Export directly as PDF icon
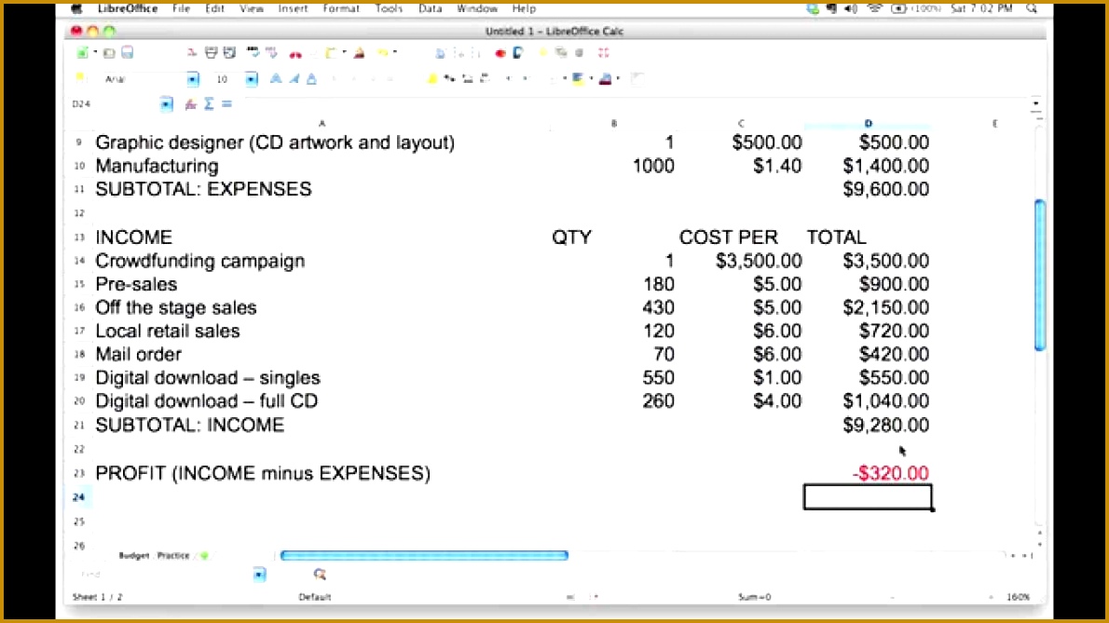Screen dimensions: 1109x623 (x=192, y=53)
